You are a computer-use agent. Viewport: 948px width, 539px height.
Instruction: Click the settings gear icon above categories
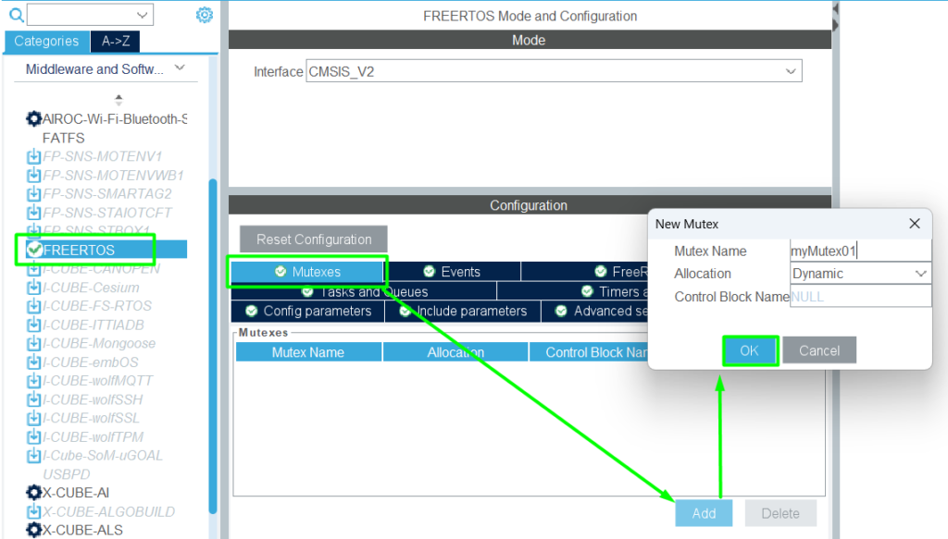point(205,15)
